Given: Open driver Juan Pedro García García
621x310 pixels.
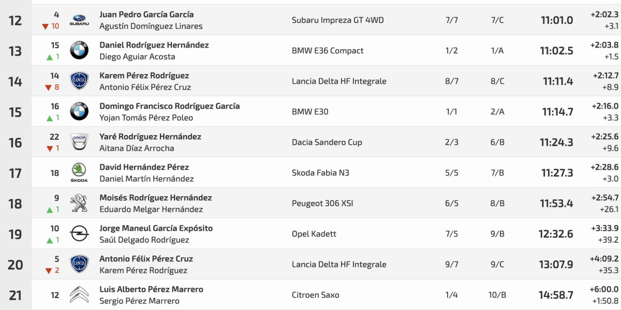Looking at the screenshot, I should [x=146, y=14].
